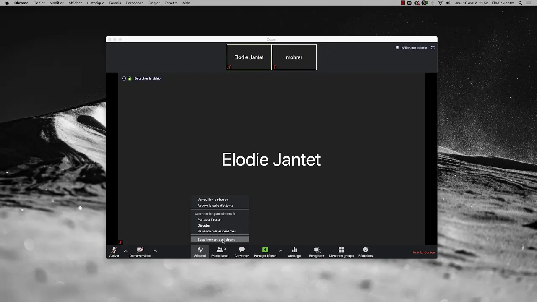Click the Zoom camera icon in menu bar
537x302 pixels.
(409, 3)
